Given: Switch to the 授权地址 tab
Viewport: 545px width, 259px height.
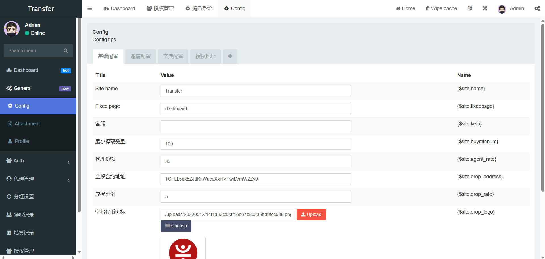Looking at the screenshot, I should pyautogui.click(x=205, y=56).
